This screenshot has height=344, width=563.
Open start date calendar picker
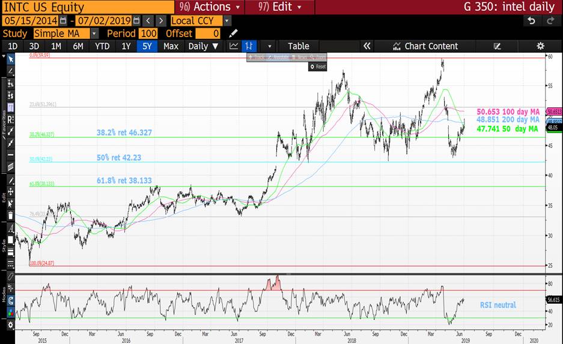click(x=63, y=21)
